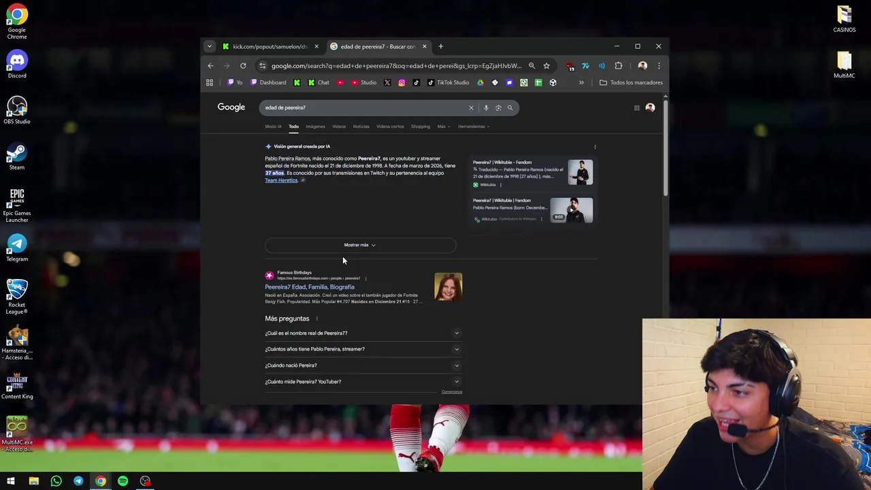This screenshot has width=871, height=490.
Task: Expand Mostrar más in AI overview
Action: coord(360,245)
